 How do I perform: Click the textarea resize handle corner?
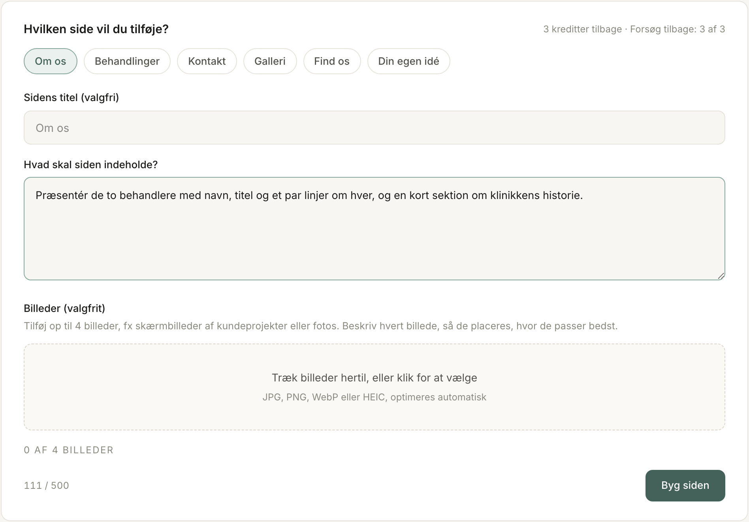click(721, 276)
